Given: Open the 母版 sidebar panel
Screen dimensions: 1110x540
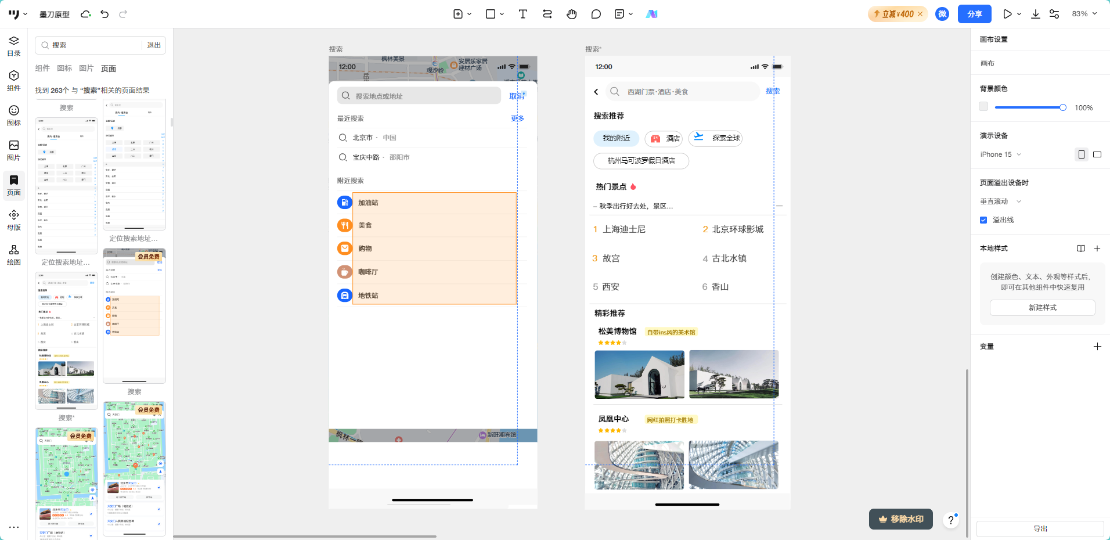Looking at the screenshot, I should click(14, 220).
